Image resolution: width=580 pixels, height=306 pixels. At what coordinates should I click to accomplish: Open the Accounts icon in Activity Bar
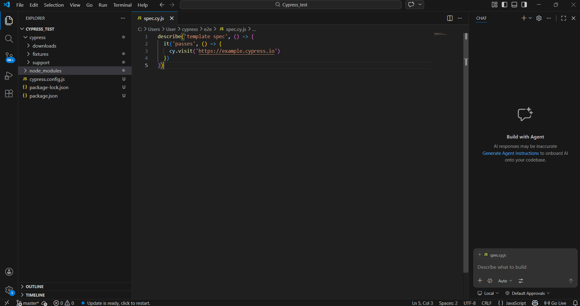9,272
